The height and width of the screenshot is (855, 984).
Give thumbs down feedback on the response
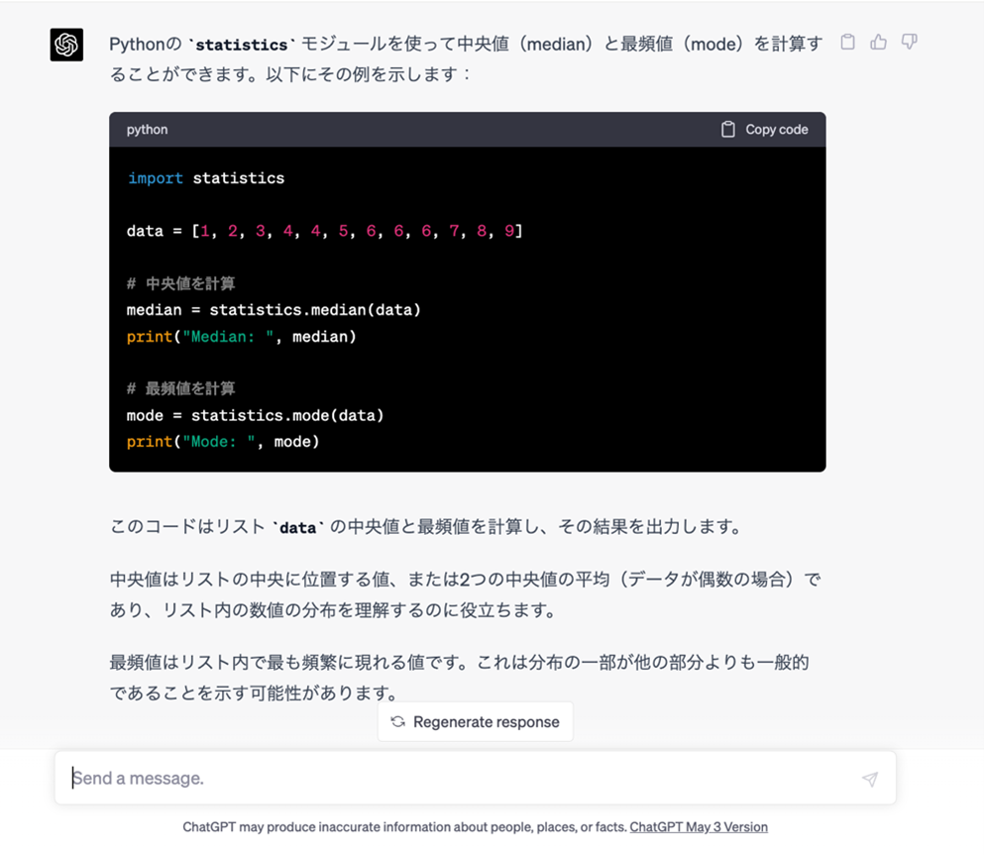click(x=909, y=42)
